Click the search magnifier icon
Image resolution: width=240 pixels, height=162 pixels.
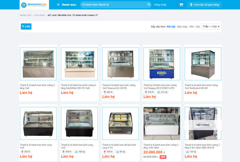coord(149,5)
